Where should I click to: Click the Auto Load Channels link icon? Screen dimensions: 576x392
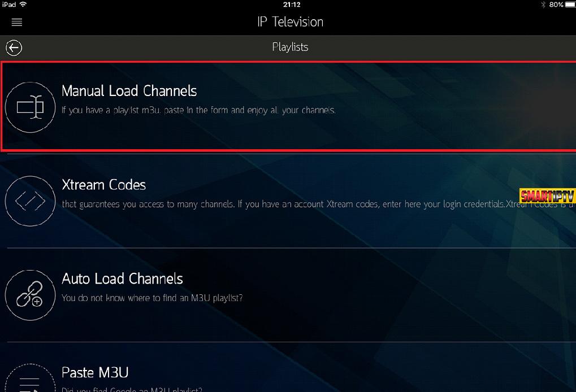[30, 295]
